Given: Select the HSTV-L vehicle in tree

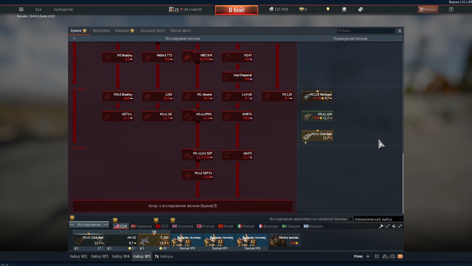Looking at the screenshot, I should [x=118, y=116].
